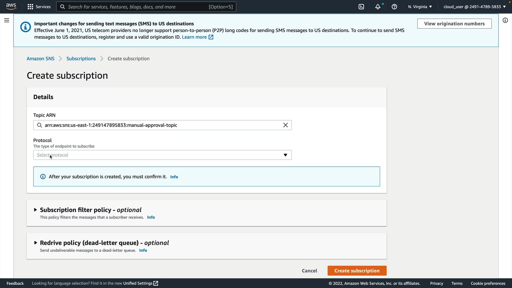Click the Create subscription button
Image resolution: width=512 pixels, height=288 pixels.
click(x=357, y=271)
